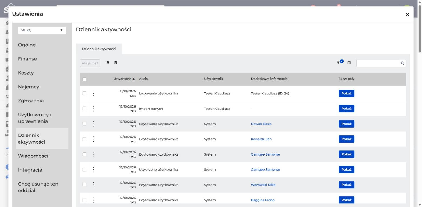Focus the table search input field
Viewport: 422px width, 207px height.
(x=378, y=63)
